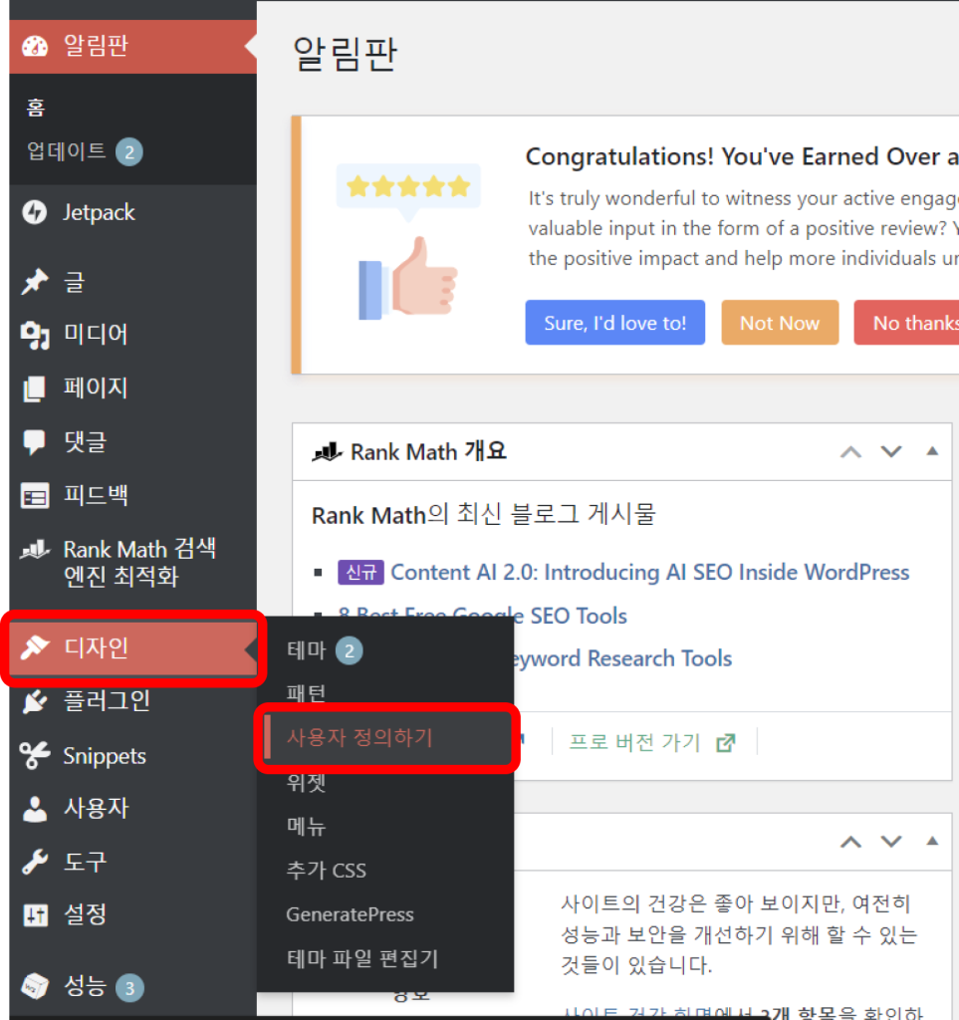Click the 미디어 media icon
The image size is (959, 1020).
pos(35,335)
